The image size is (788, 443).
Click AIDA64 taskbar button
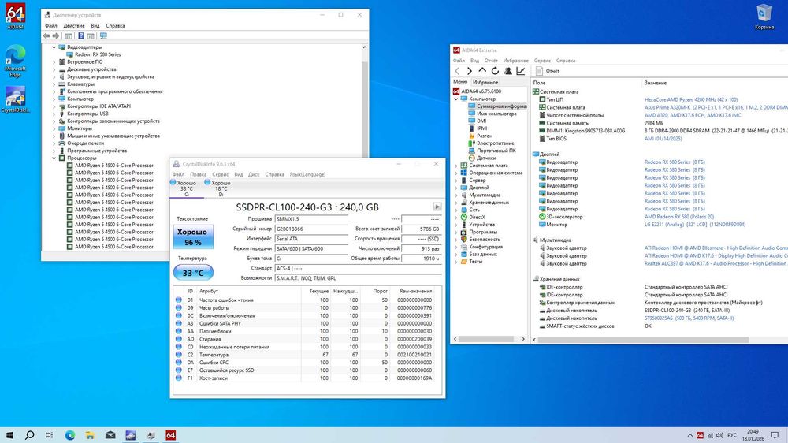[x=171, y=435]
